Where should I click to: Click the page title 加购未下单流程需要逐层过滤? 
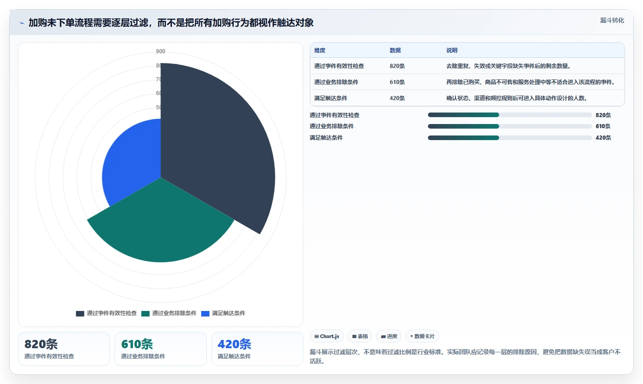[171, 23]
